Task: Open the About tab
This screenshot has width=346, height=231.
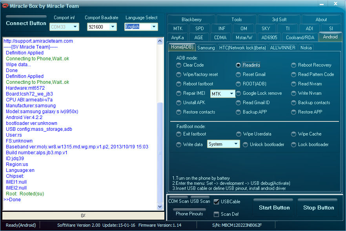Action: pos(321,19)
